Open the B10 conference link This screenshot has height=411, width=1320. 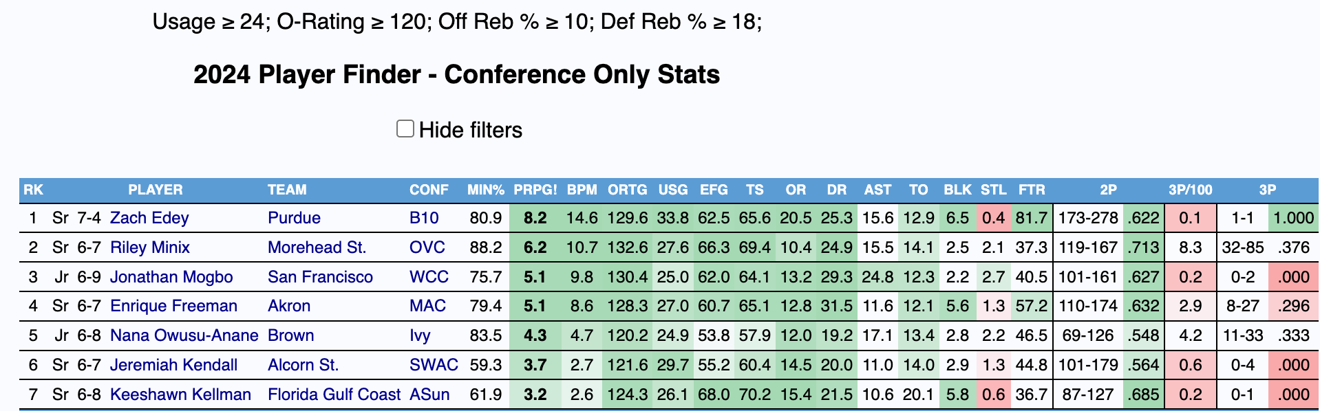424,218
